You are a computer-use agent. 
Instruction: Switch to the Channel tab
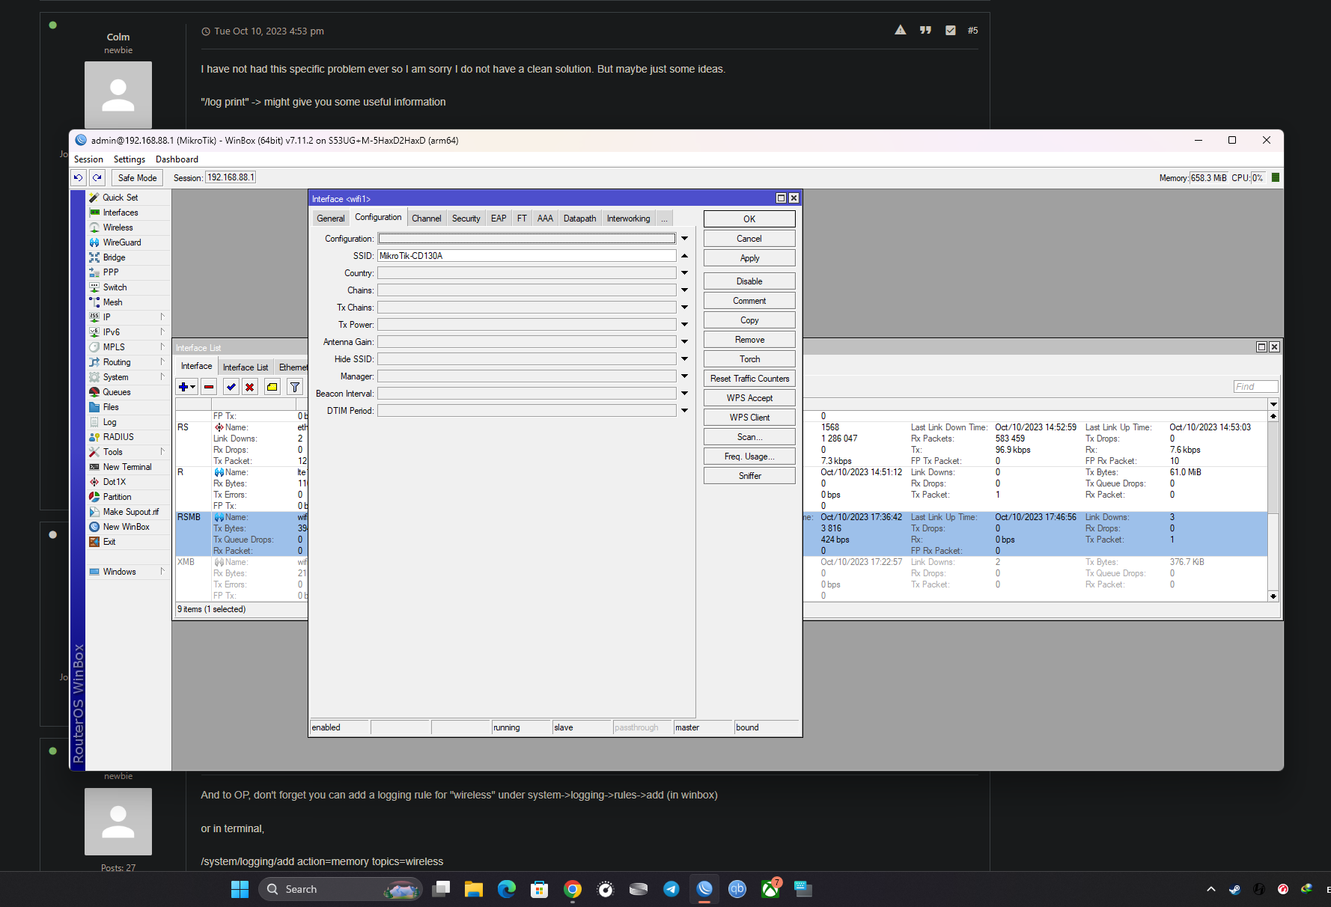[427, 219]
